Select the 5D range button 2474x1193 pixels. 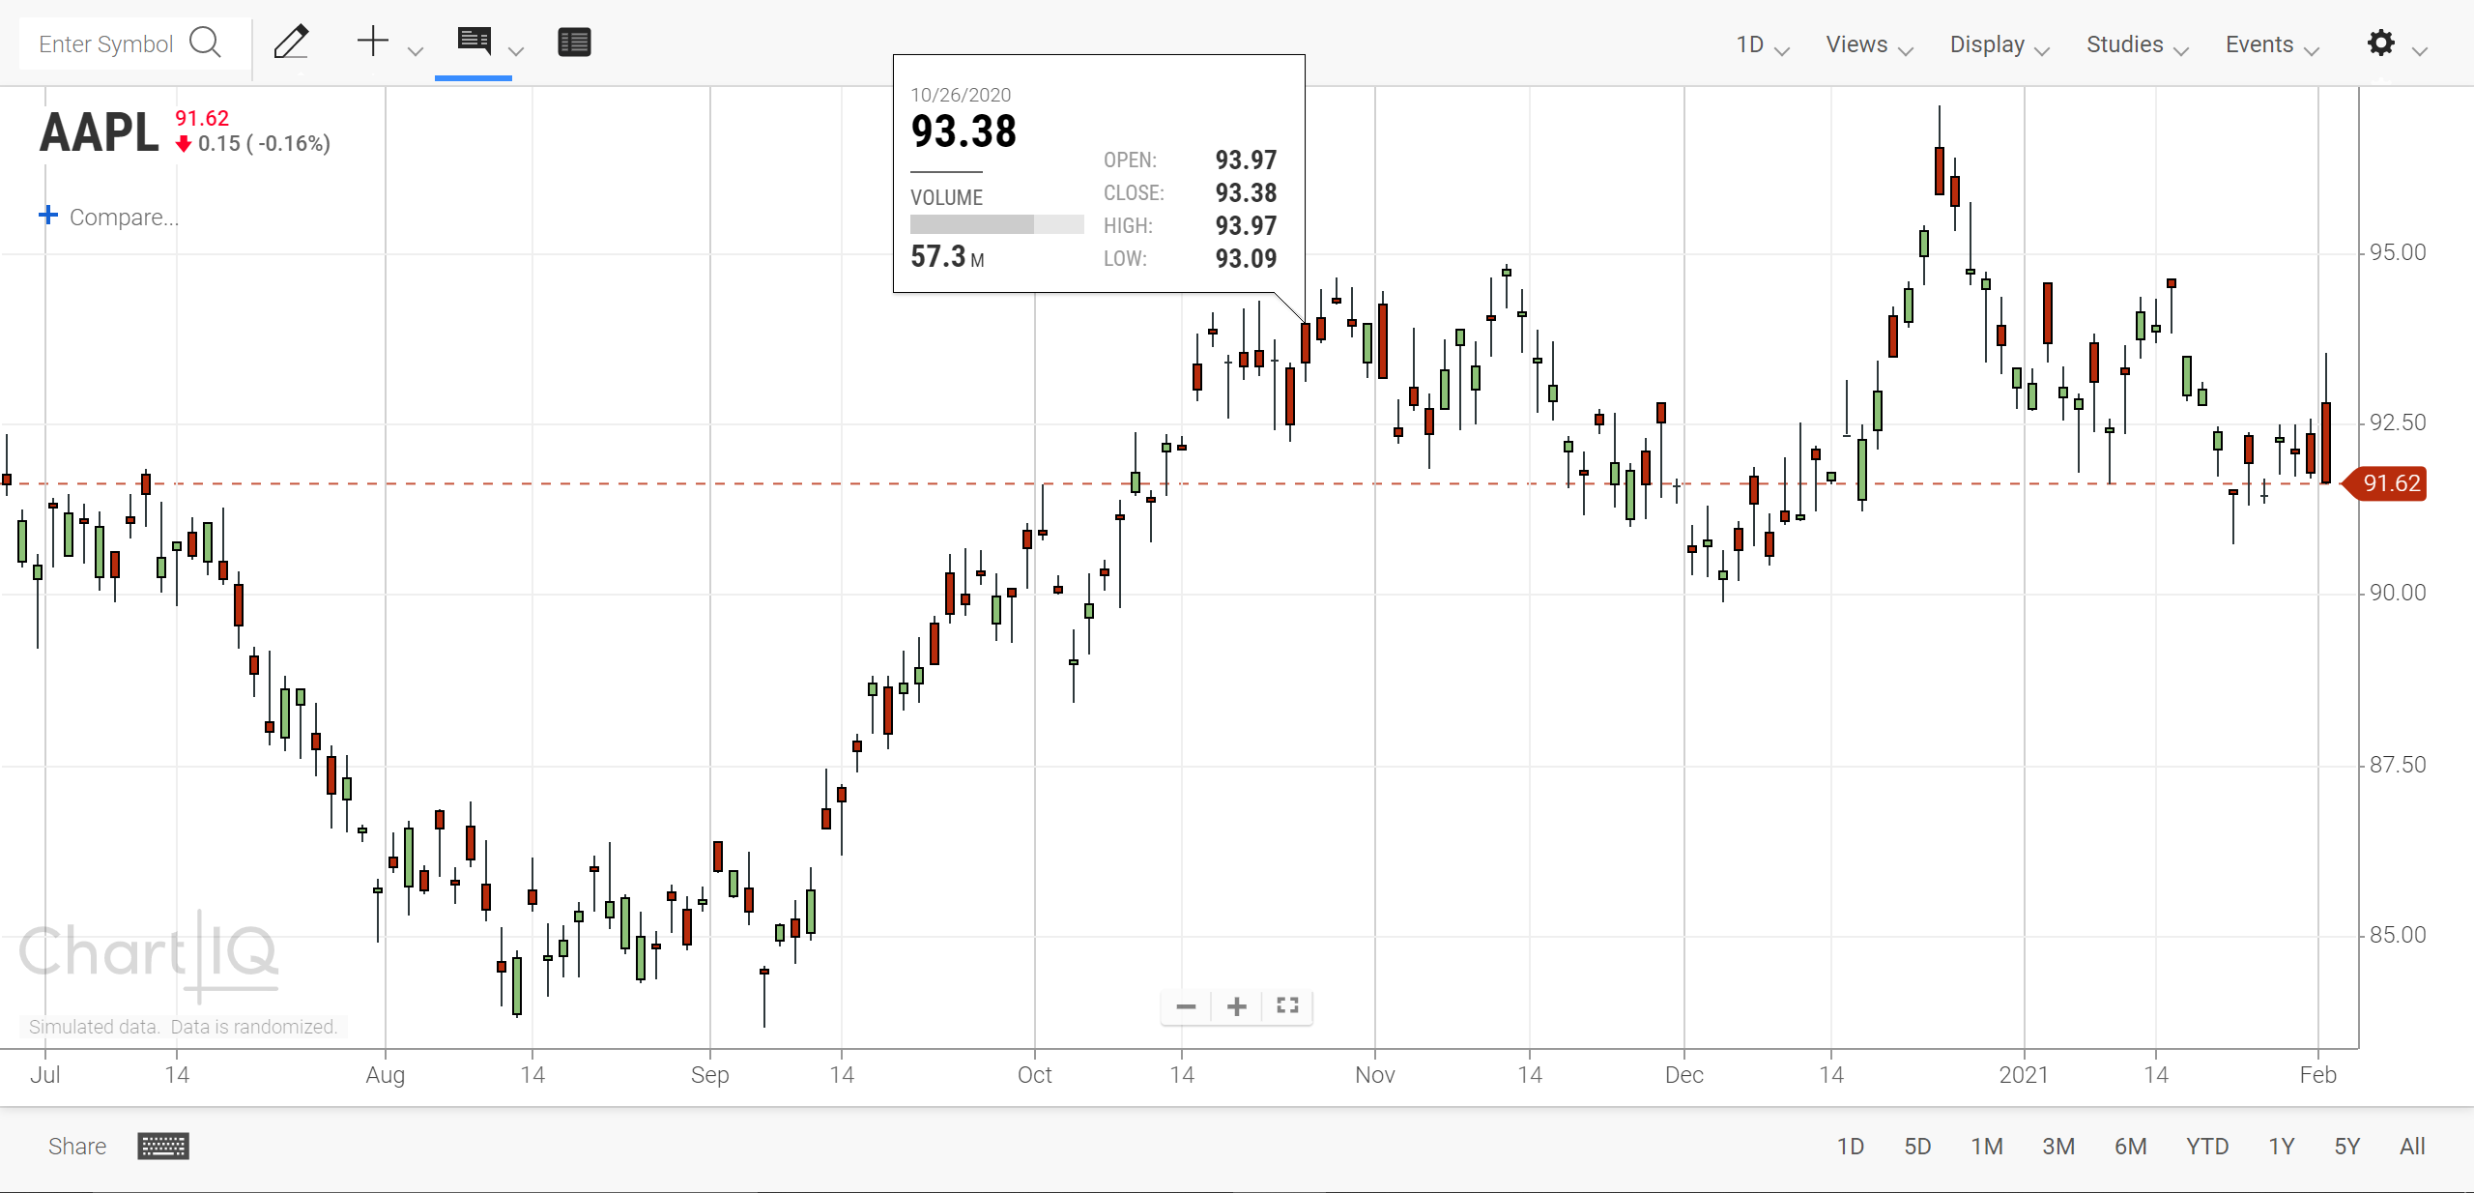pos(1917,1147)
